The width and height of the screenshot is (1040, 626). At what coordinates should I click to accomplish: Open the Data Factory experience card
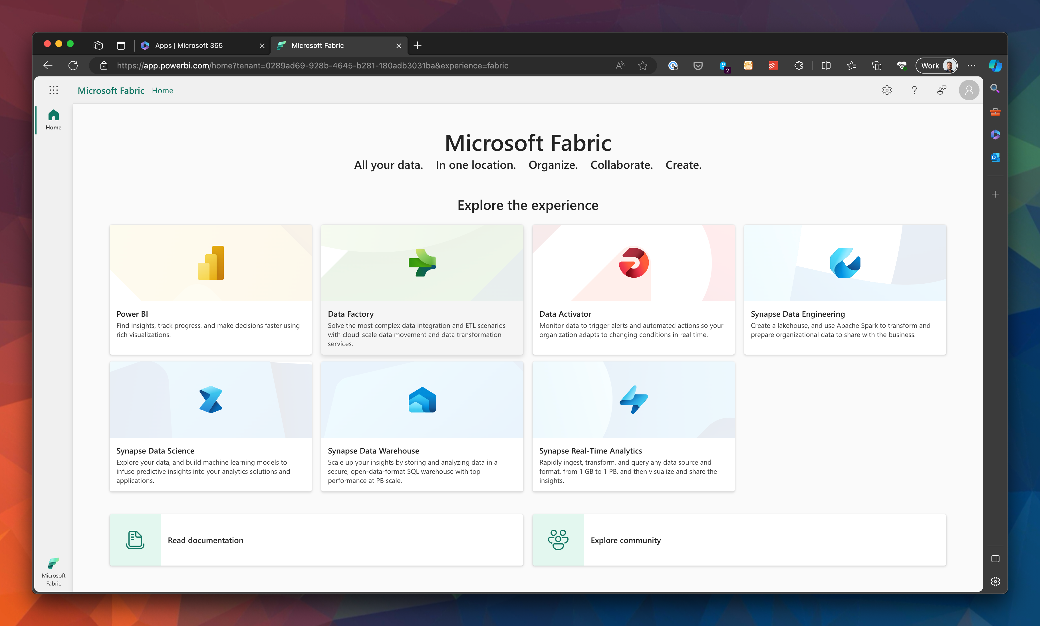(x=422, y=290)
